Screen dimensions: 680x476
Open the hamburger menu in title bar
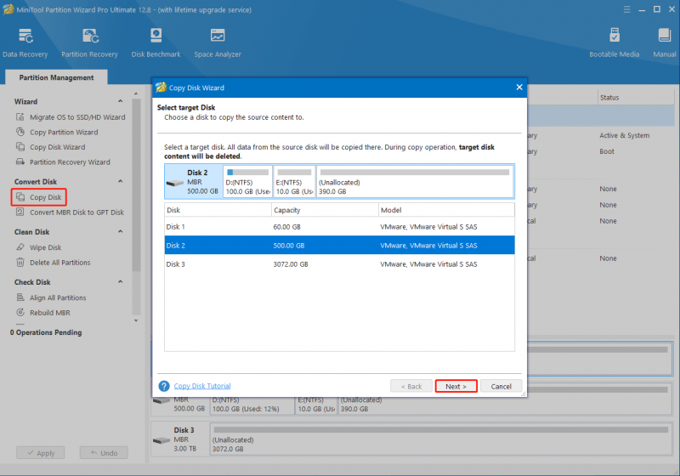pos(626,9)
